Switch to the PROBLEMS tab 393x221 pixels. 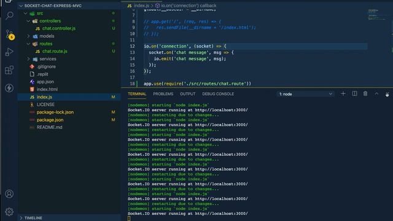coord(163,94)
